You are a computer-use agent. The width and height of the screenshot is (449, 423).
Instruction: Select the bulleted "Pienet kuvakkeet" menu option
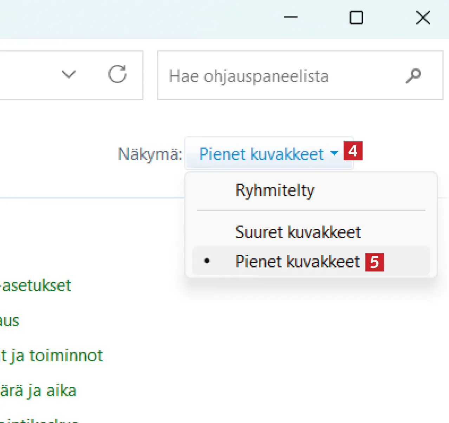[x=297, y=262]
